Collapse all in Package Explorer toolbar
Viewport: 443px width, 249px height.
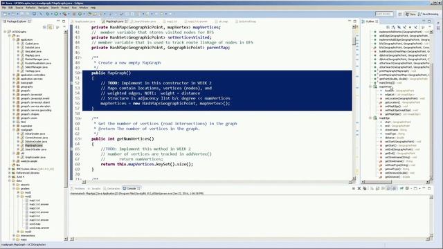tap(44, 27)
